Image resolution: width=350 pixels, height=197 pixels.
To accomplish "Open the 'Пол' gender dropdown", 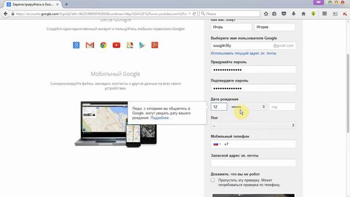I will coord(253,125).
